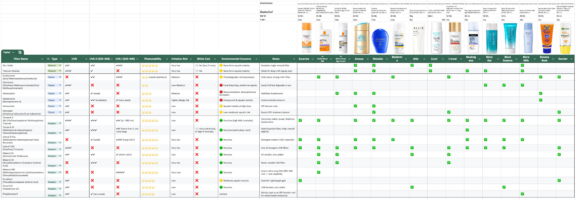Click green check for Tinosorb M under Neutrogena
The image size is (576, 200).
467,130
